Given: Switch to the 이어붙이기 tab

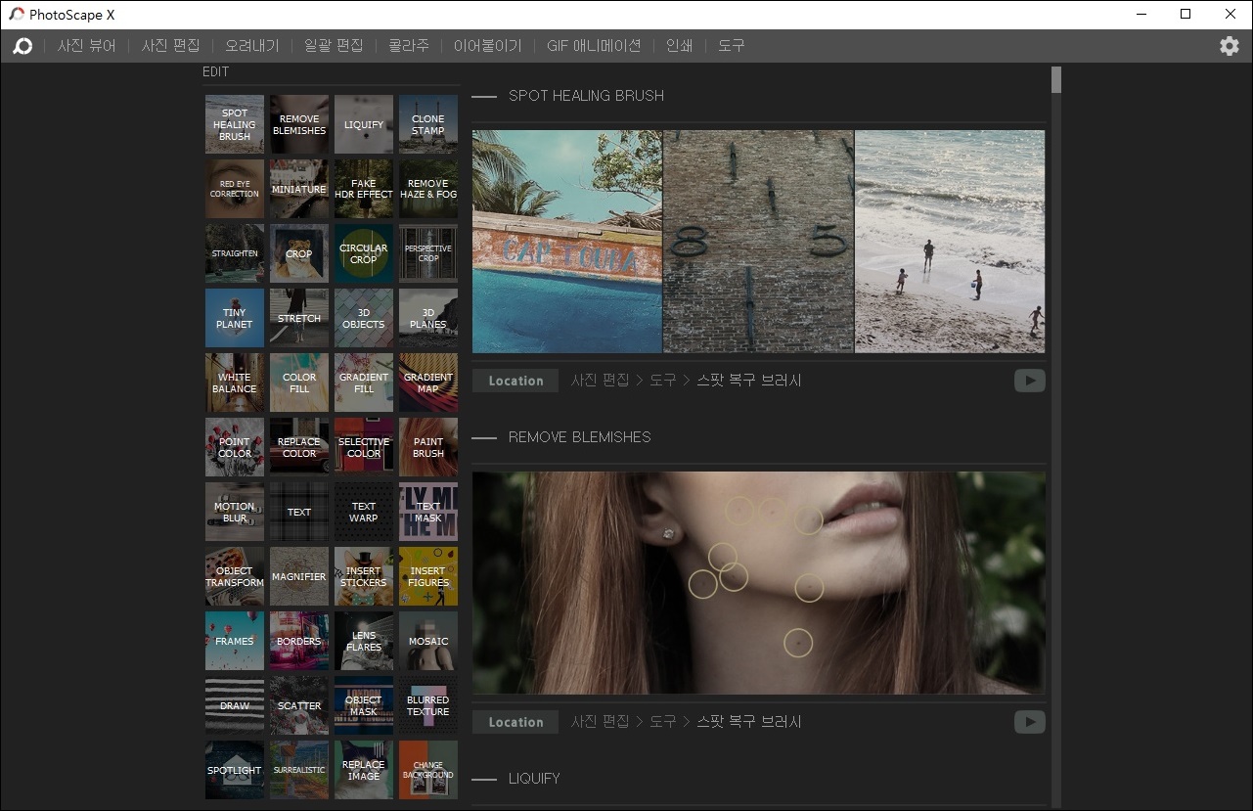Looking at the screenshot, I should (488, 46).
